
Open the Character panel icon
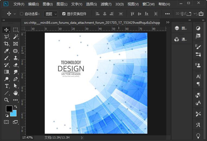coord(198,76)
